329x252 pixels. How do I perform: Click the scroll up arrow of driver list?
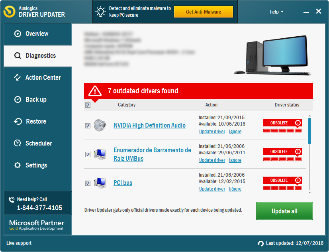(x=310, y=116)
